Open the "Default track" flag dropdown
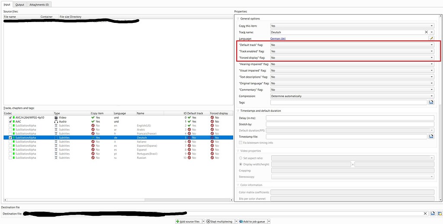The height and width of the screenshot is (224, 443). pyautogui.click(x=352, y=45)
